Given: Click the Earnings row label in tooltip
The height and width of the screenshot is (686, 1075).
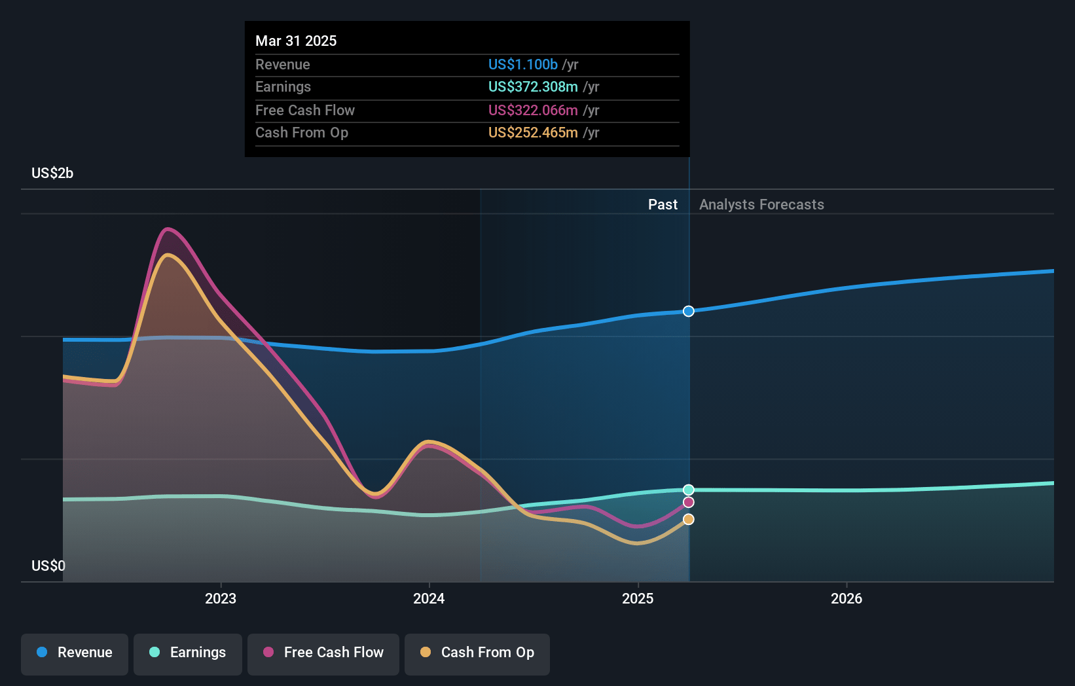Looking at the screenshot, I should [x=283, y=86].
